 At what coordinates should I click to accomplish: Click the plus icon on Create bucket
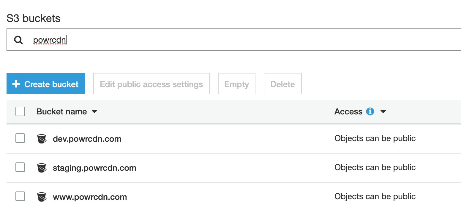[x=16, y=84]
